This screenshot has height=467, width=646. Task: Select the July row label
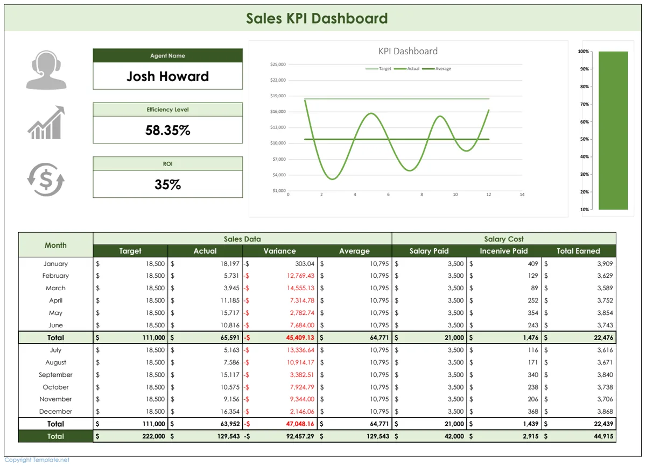tap(55, 350)
